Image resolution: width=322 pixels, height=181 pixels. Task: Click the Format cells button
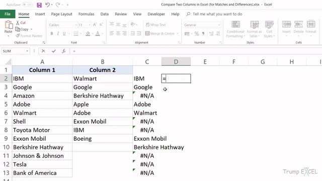click(311, 29)
